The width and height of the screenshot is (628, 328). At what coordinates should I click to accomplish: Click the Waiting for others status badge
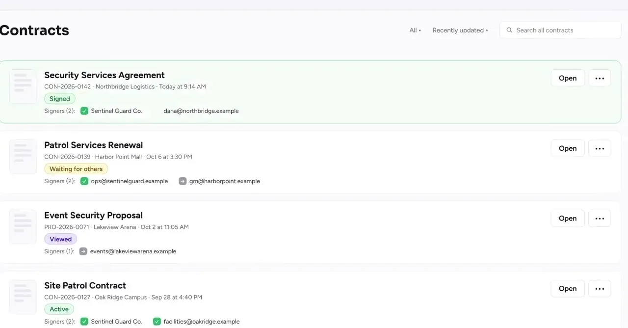click(x=76, y=169)
